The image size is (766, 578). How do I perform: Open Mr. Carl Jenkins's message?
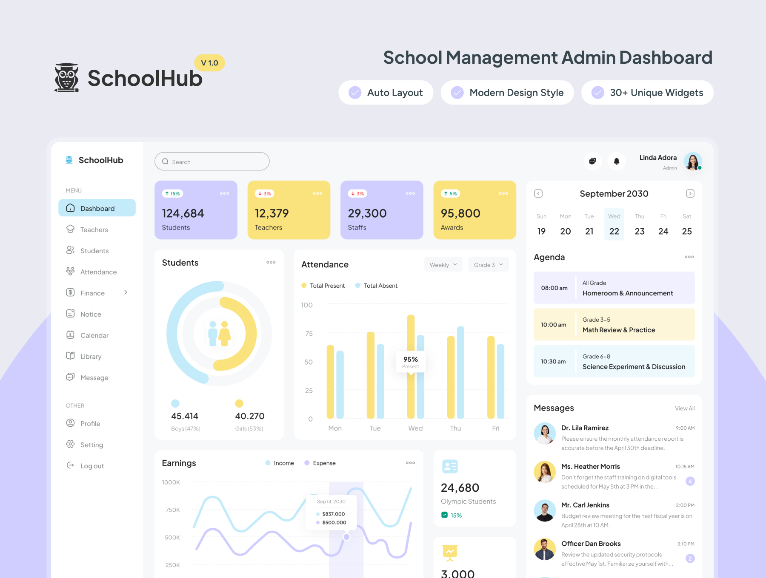click(x=614, y=515)
